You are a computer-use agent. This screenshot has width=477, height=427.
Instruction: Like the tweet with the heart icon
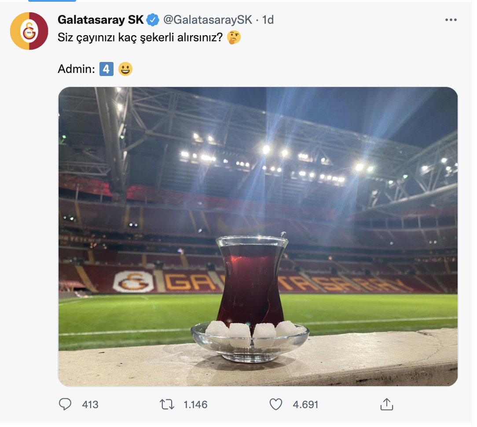[x=276, y=404]
